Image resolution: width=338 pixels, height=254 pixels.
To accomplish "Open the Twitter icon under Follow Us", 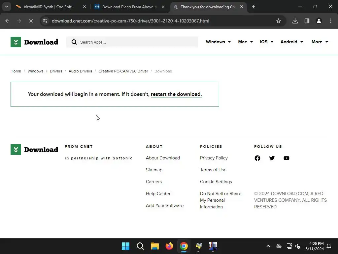I will coord(272,158).
